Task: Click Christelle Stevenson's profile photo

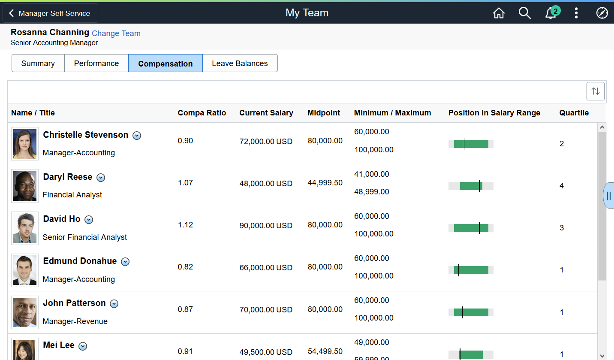Action: coord(25,144)
